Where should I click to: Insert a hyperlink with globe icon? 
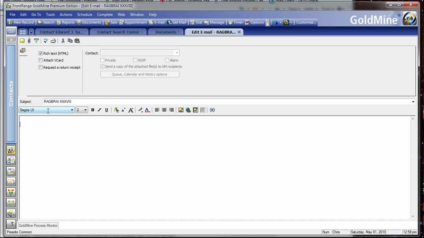(188, 110)
